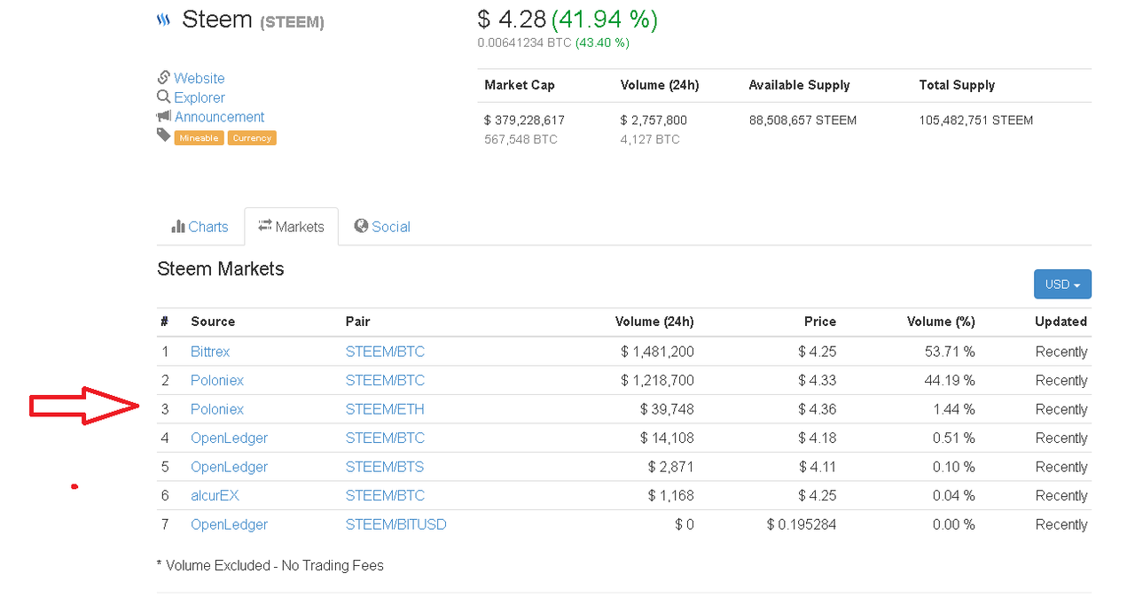Select the Currency tag badge

(252, 138)
